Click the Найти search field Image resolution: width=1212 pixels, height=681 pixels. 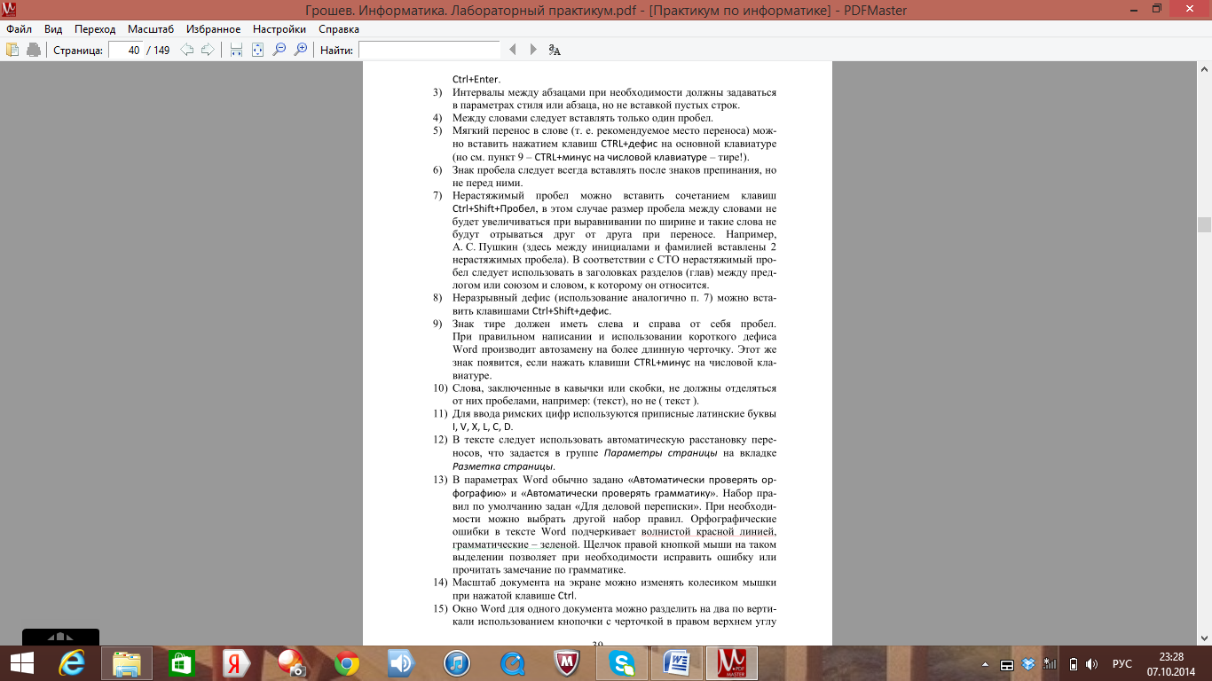[x=429, y=50]
